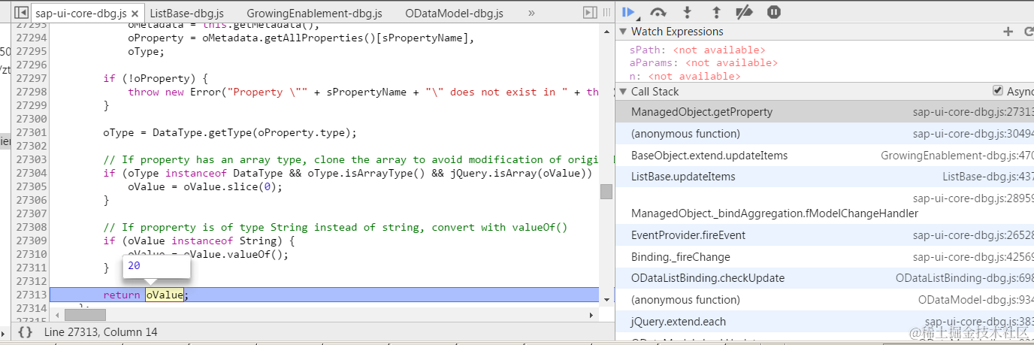The height and width of the screenshot is (345, 1034).
Task: Step into next function call
Action: point(687,12)
